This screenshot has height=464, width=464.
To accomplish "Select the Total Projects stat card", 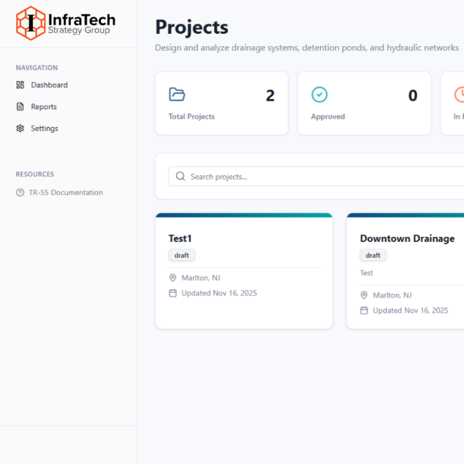I will pyautogui.click(x=222, y=103).
